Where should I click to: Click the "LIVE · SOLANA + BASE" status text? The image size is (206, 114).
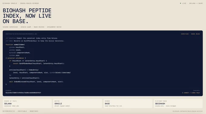point(192,3)
